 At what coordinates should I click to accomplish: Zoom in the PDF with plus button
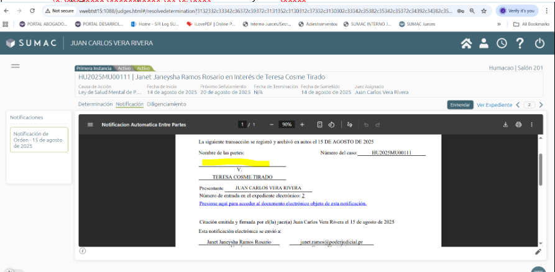pos(302,125)
